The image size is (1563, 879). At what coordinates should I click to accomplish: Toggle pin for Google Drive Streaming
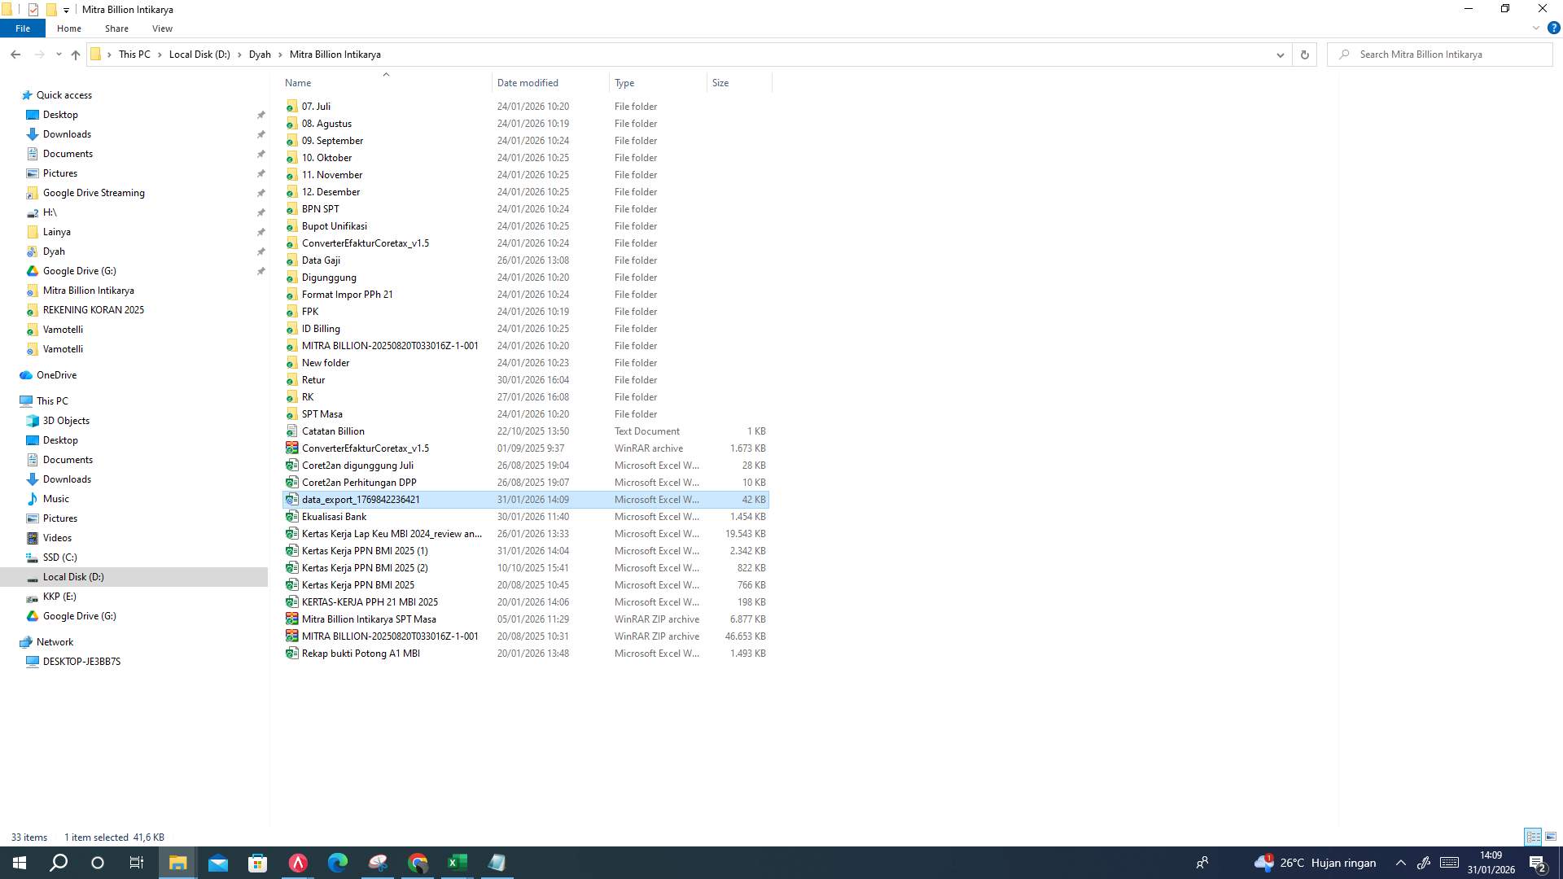click(260, 193)
